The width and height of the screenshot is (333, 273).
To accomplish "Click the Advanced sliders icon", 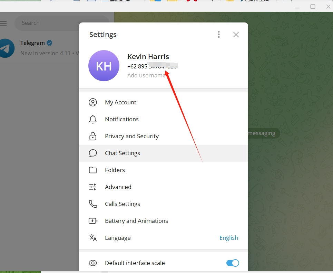I will [93, 187].
